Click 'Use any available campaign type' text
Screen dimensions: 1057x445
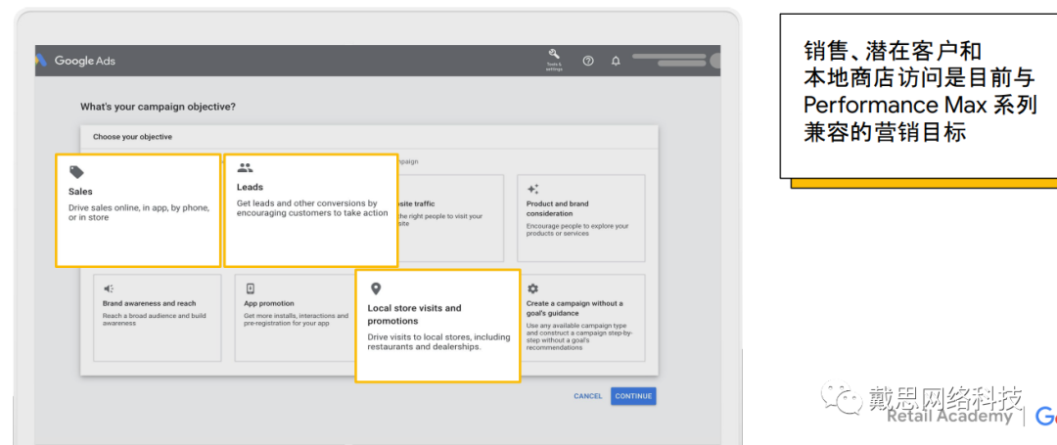579,336
